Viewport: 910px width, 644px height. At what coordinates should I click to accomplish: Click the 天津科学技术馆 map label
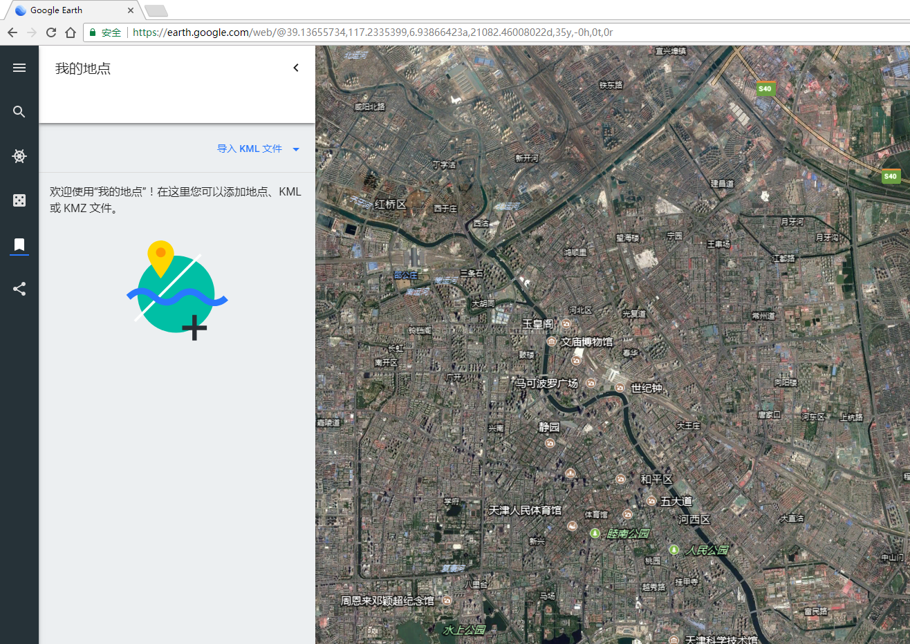(721, 640)
